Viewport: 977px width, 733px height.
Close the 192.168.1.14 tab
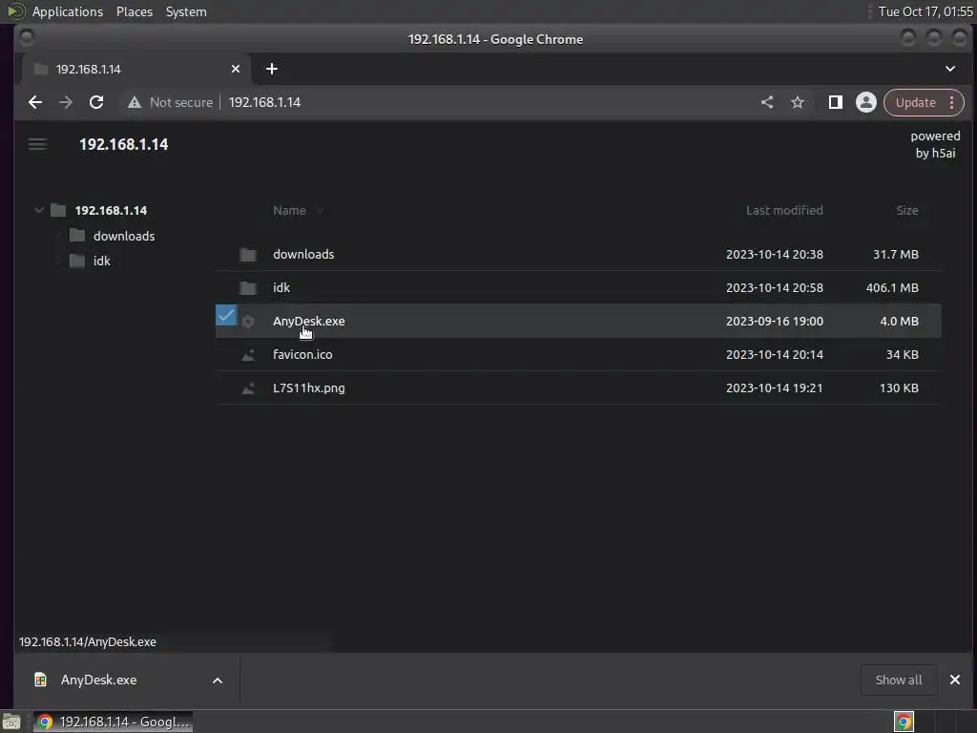[x=236, y=69]
